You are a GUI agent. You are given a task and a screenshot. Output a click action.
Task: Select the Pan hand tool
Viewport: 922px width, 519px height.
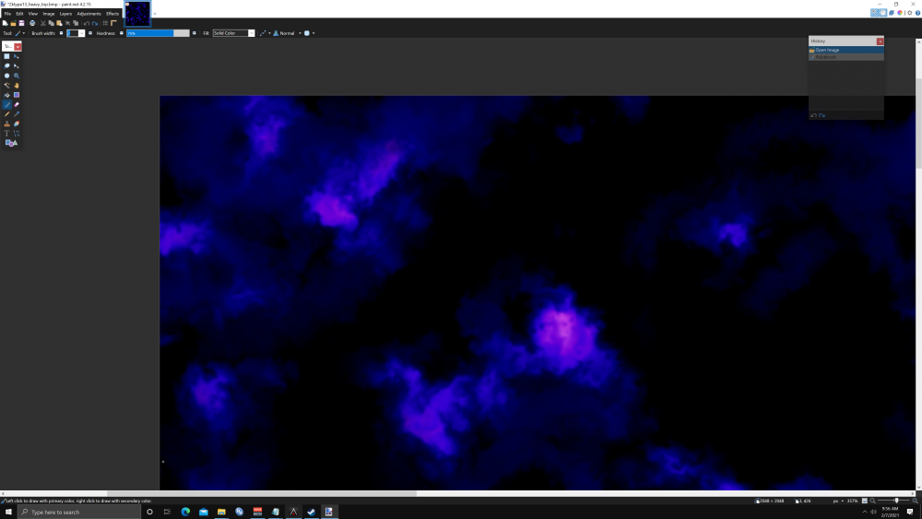click(x=17, y=85)
